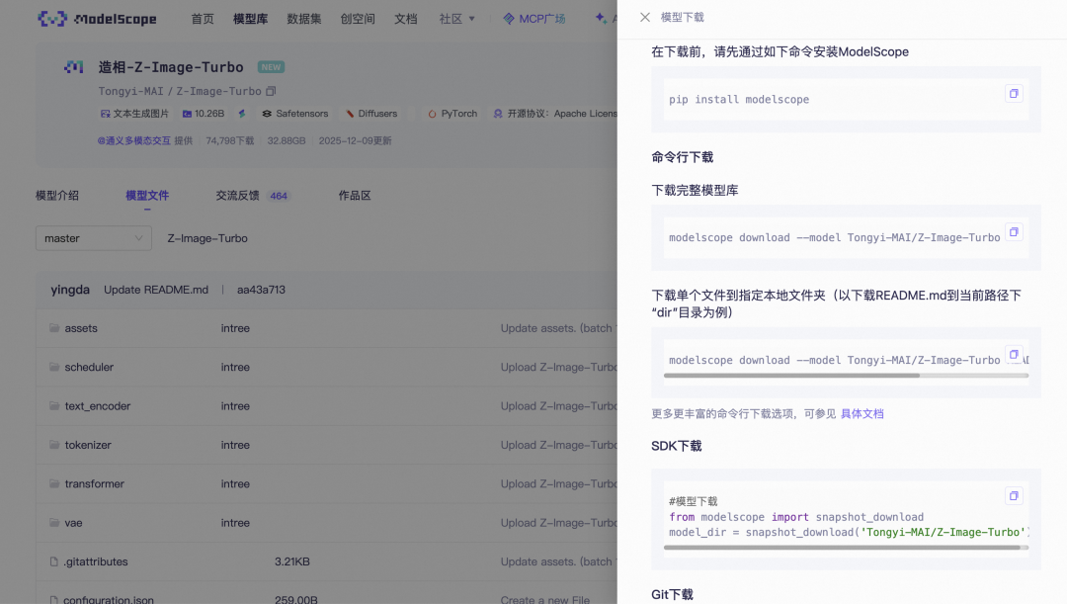The image size is (1067, 604).
Task: Switch to the 模型文件 tab
Action: (147, 196)
